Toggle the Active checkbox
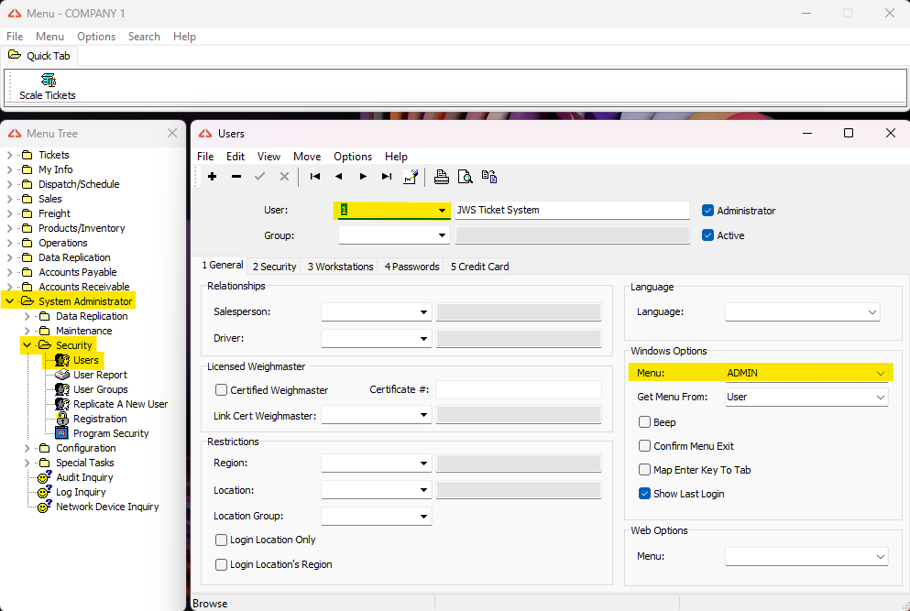910x611 pixels. click(707, 235)
